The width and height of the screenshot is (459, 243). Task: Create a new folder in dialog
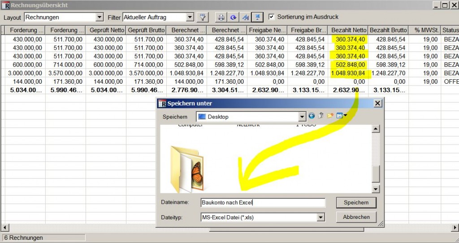[330, 116]
